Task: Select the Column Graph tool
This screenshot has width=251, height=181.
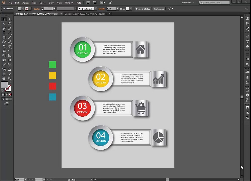Action: [10, 69]
